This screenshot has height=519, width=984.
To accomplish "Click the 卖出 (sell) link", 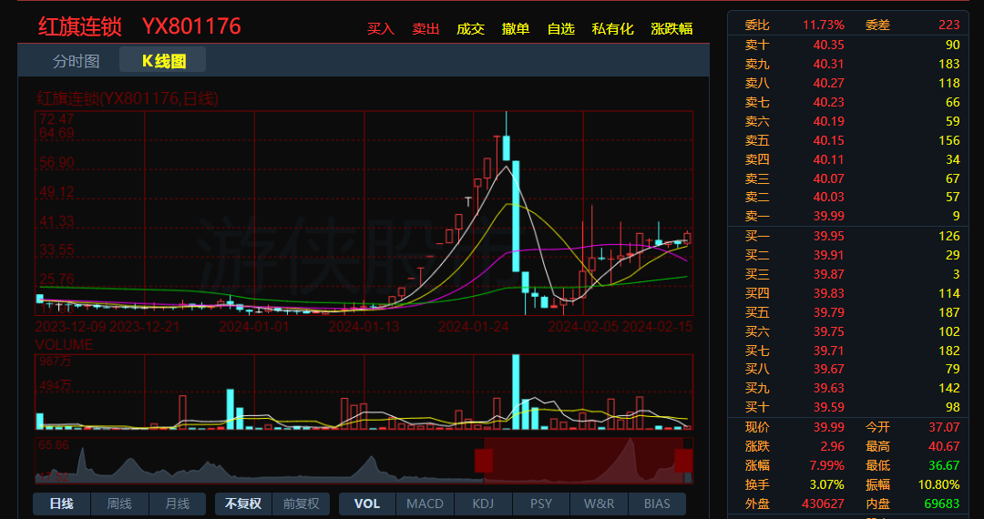I will click(x=425, y=29).
